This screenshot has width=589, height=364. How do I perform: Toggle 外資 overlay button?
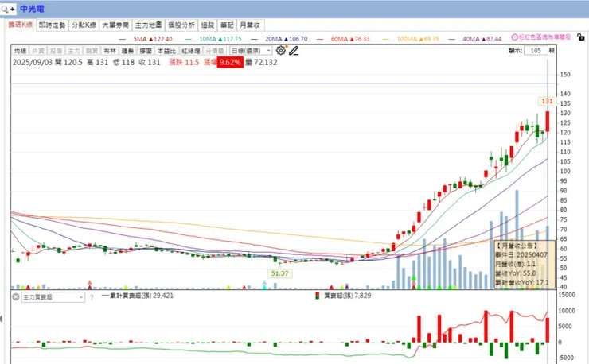click(38, 51)
